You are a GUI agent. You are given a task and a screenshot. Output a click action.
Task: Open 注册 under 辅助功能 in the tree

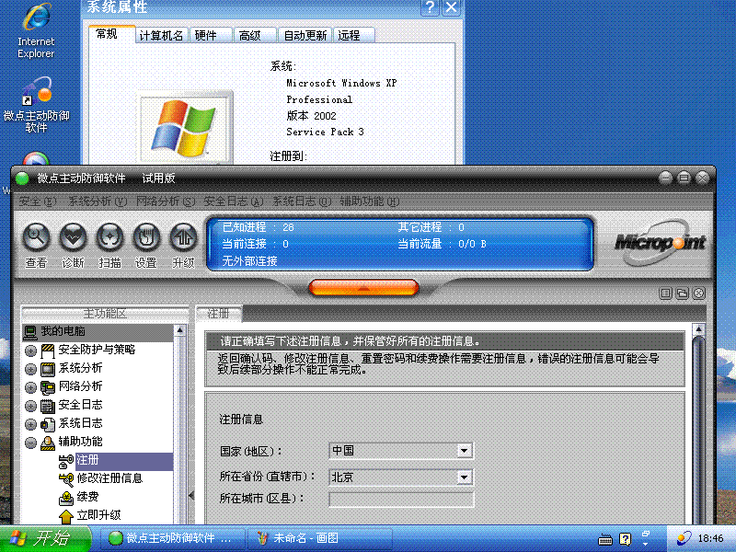pos(87,460)
